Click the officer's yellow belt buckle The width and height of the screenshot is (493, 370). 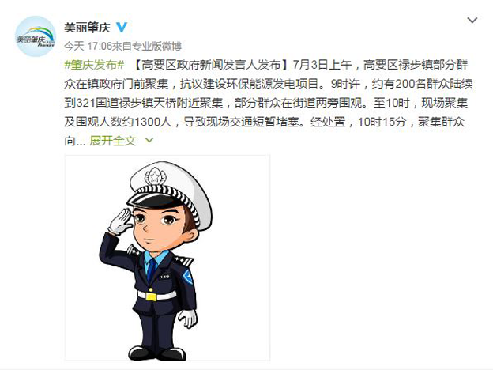point(151,296)
